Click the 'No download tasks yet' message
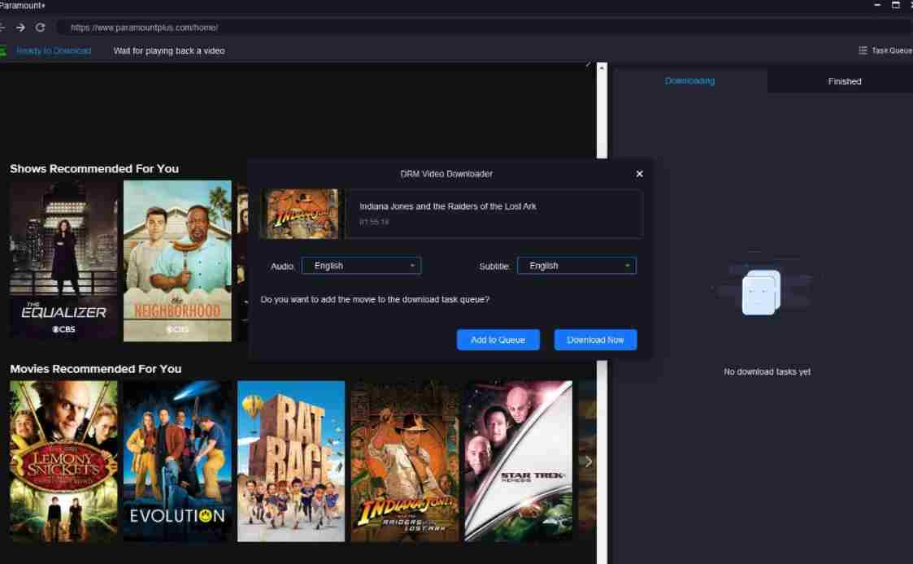This screenshot has height=564, width=913. (767, 372)
